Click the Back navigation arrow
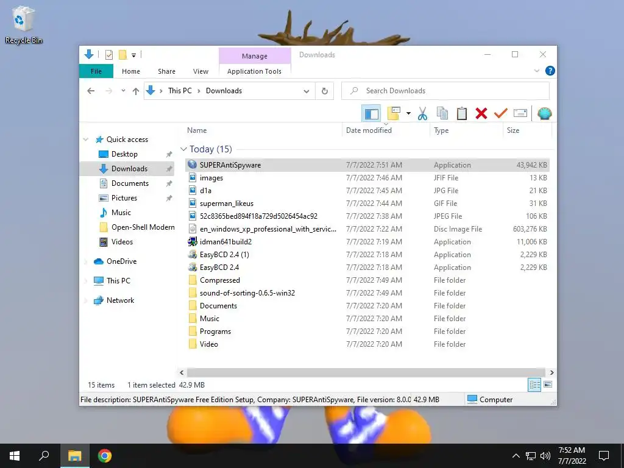 [91, 91]
